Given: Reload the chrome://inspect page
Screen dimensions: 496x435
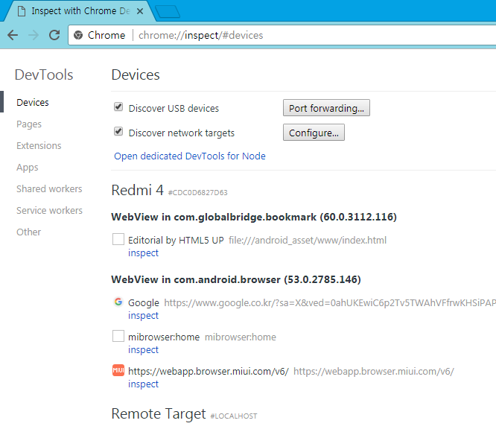Looking at the screenshot, I should tap(54, 35).
